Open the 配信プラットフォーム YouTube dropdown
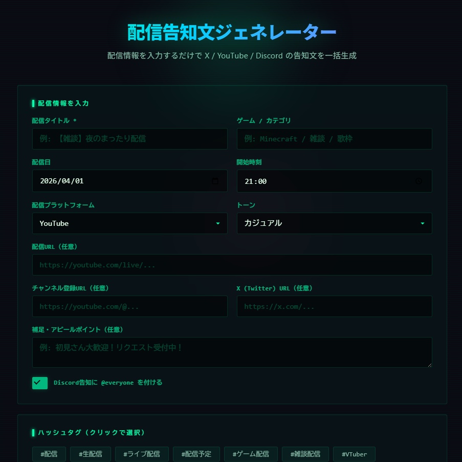This screenshot has width=462, height=462. (129, 223)
